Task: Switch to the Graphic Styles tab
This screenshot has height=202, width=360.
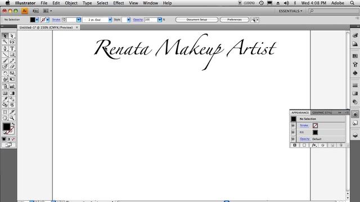Action: point(322,112)
